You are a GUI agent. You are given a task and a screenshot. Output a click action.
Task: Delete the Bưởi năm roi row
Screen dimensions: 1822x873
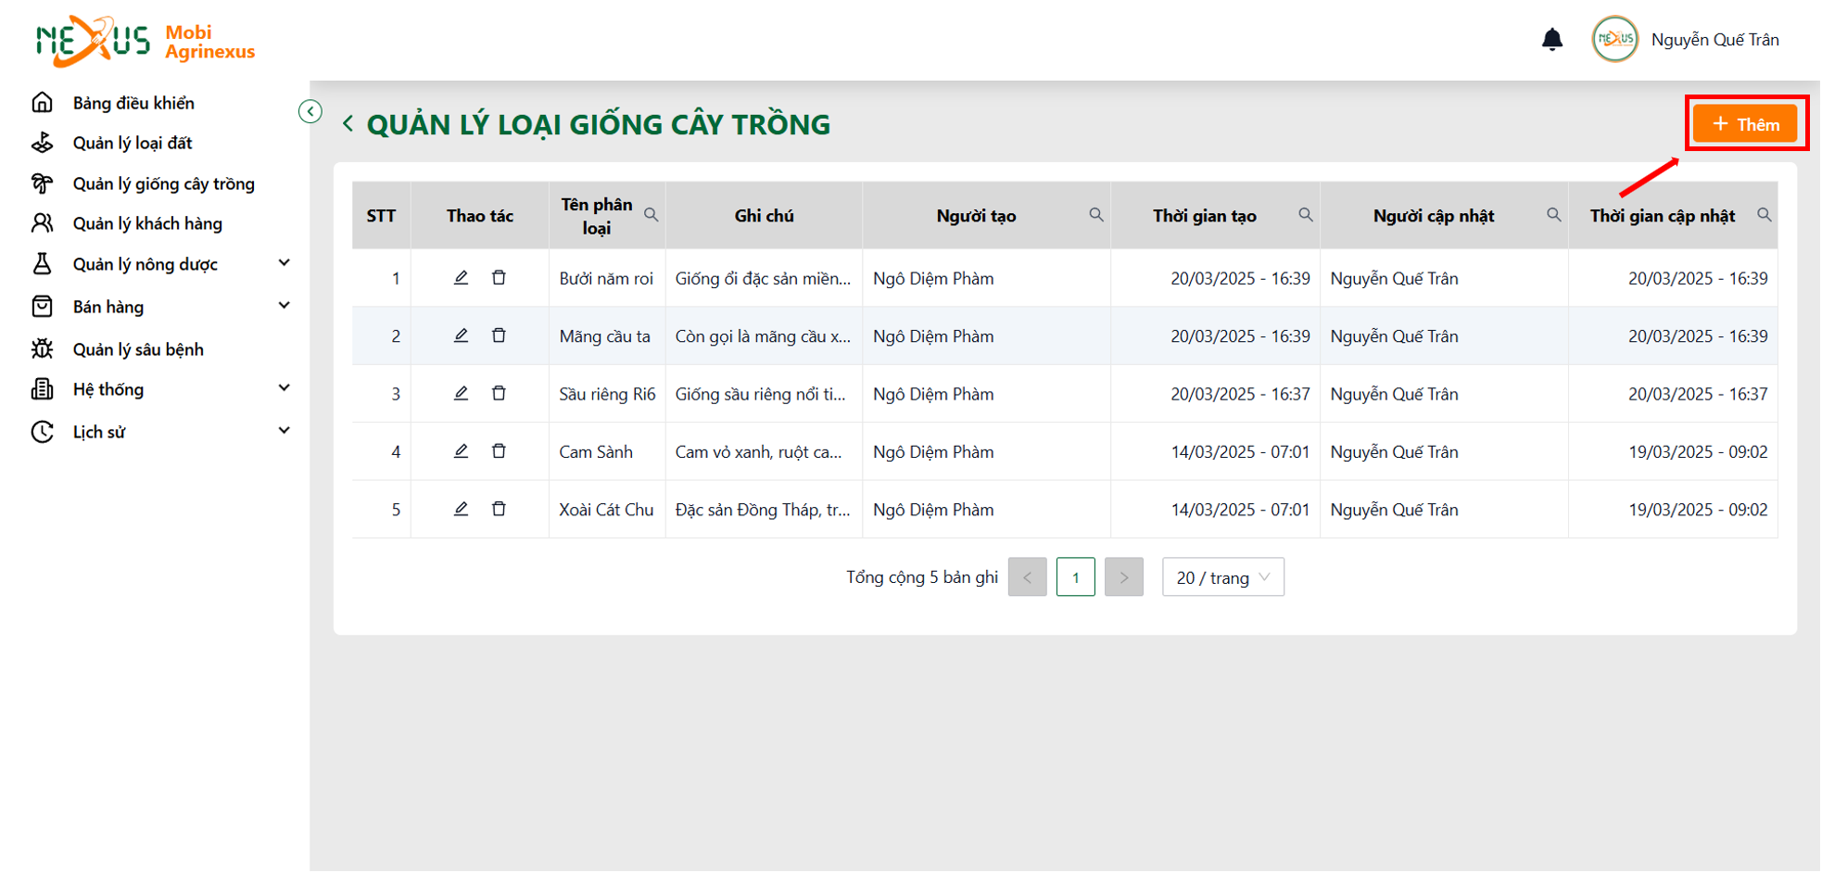pos(499,278)
